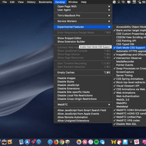Screen dimensions: 146x146
Task: Toggle Web Animations feature
Action: [129, 93]
